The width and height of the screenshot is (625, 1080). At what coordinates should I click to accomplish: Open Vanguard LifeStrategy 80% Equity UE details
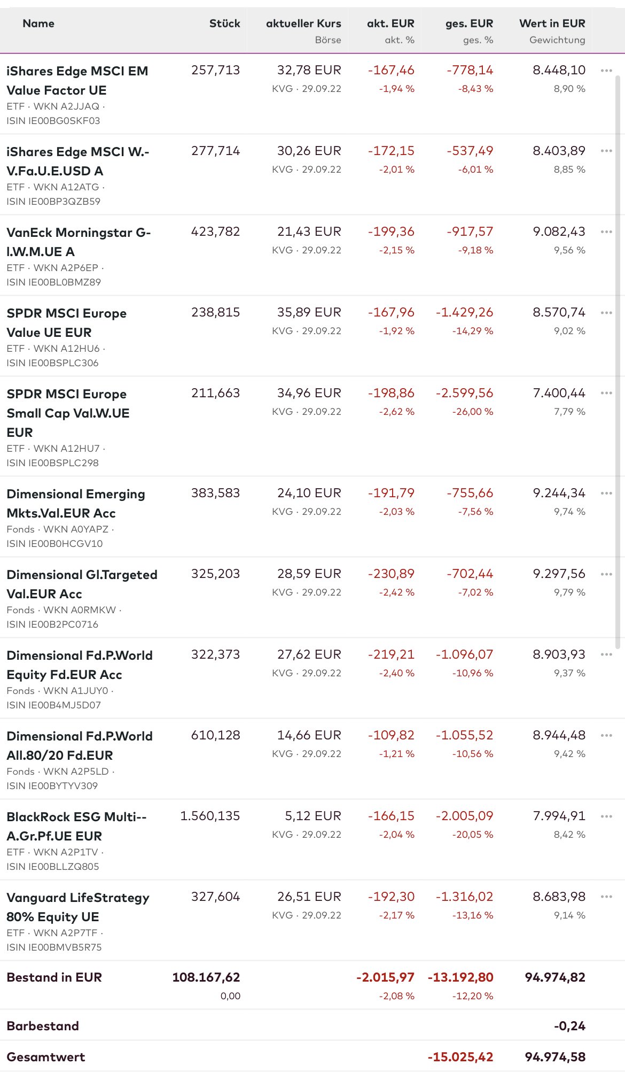[77, 907]
